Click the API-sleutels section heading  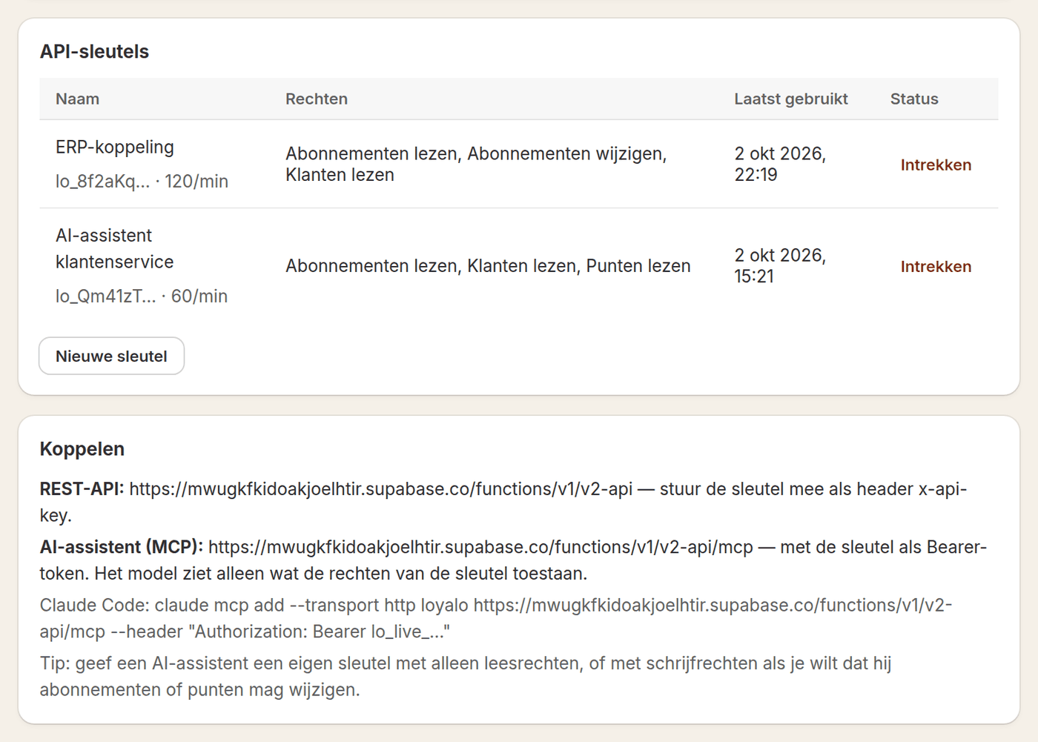[x=94, y=51]
